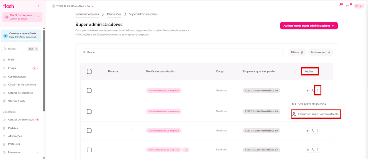Open the Comece a usar a Flash card
Viewport: 368px width, 159px height.
point(21,36)
